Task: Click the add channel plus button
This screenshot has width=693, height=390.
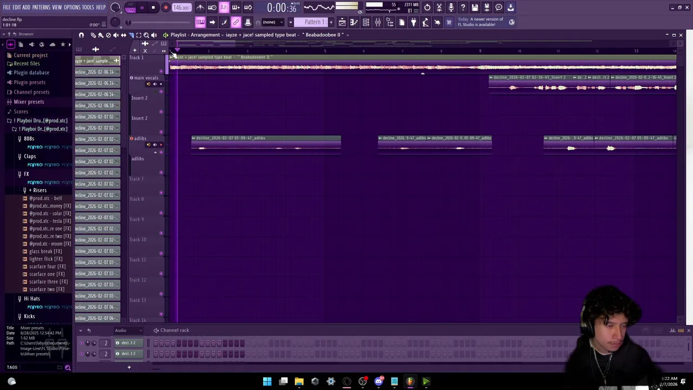Action: [x=129, y=367]
